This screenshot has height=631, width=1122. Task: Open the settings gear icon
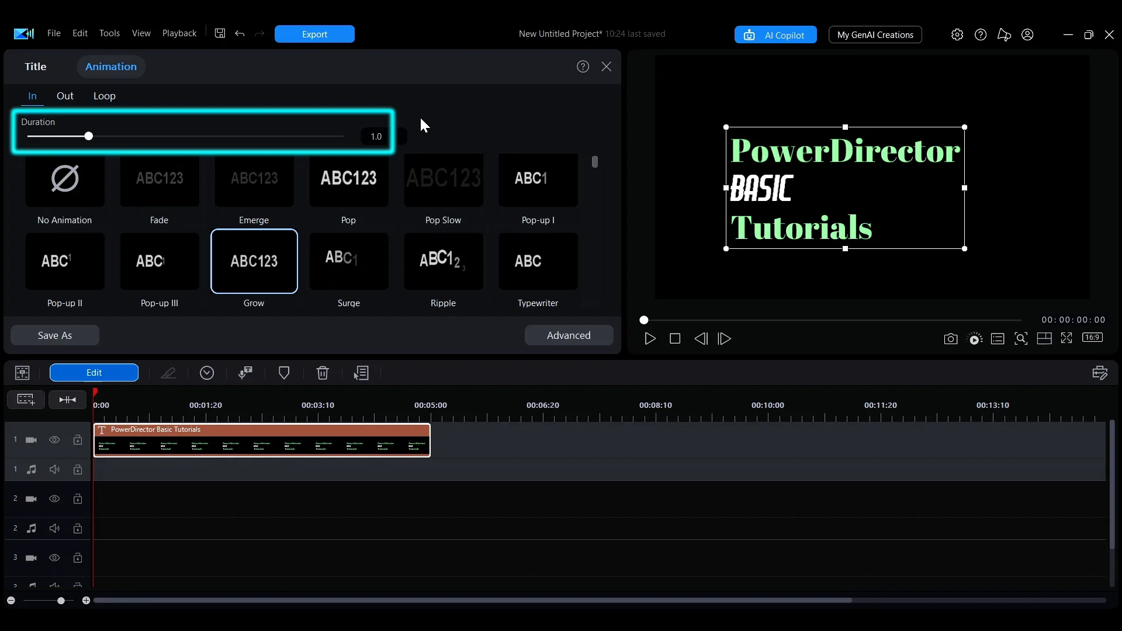coord(957,34)
